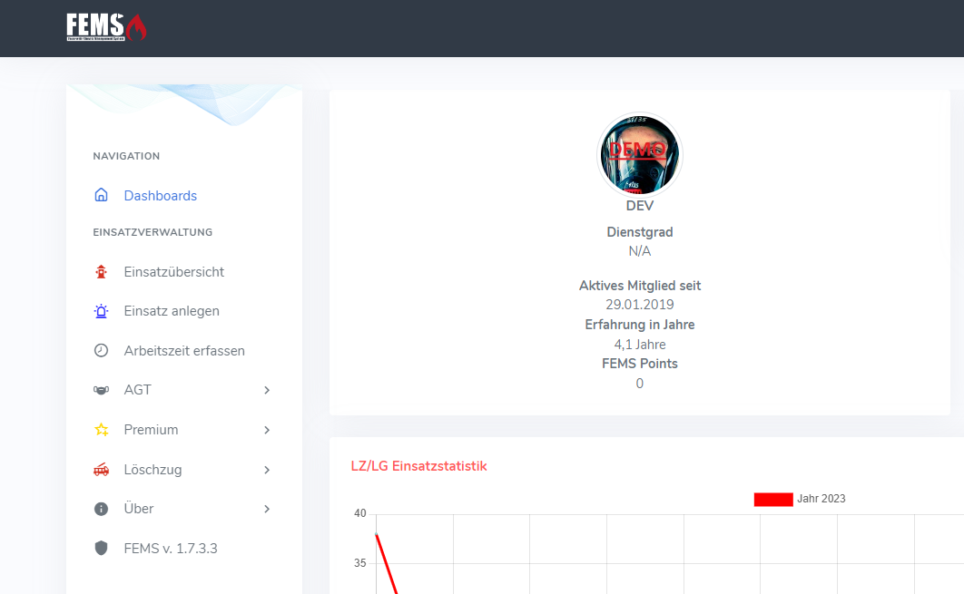Viewport: 964px width, 594px height.
Task: Click the Löschzug fire truck icon
Action: click(101, 470)
